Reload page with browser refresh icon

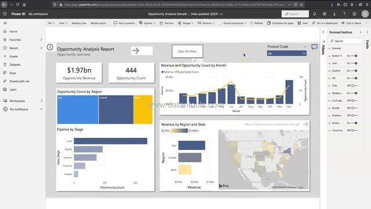pyautogui.click(x=17, y=5)
